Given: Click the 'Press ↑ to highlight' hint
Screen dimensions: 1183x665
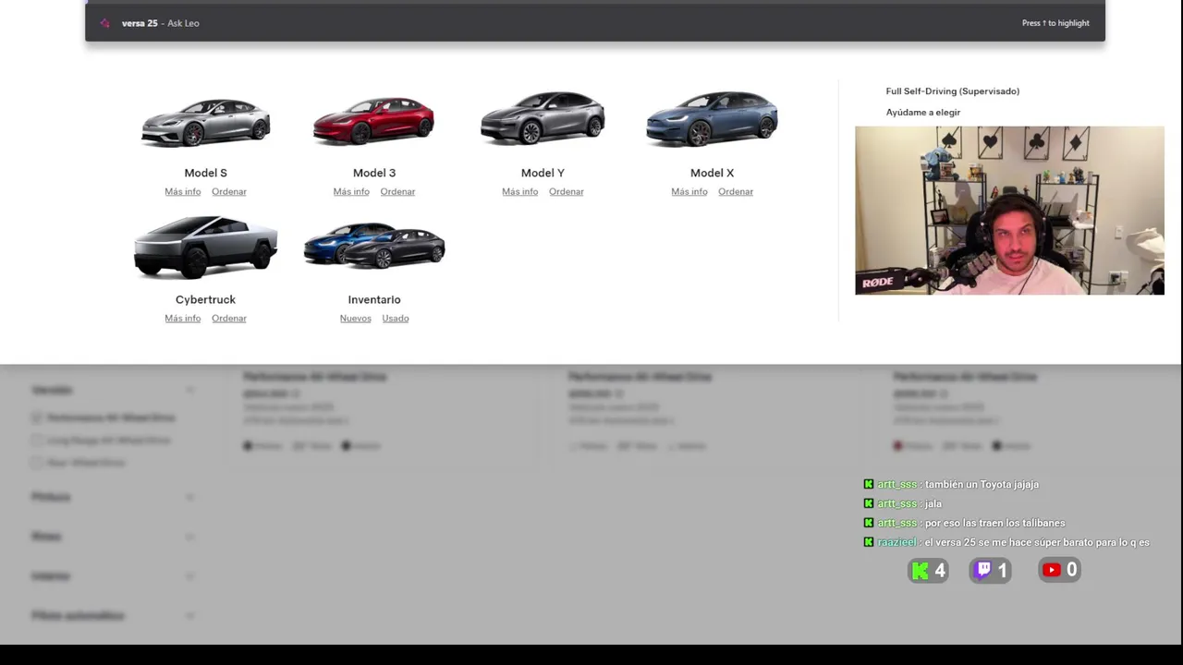Looking at the screenshot, I should [x=1055, y=23].
